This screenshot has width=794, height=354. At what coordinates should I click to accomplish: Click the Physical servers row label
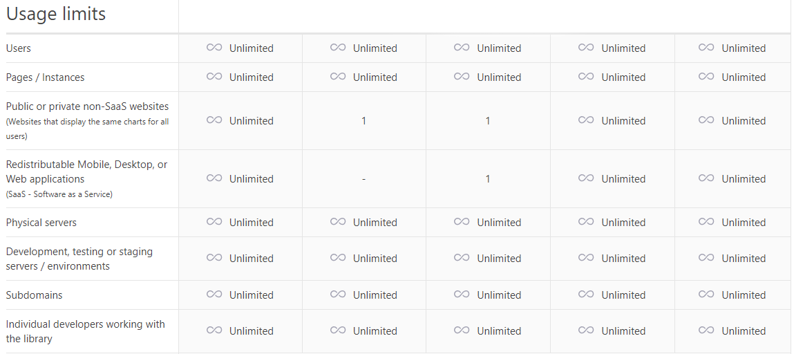41,223
